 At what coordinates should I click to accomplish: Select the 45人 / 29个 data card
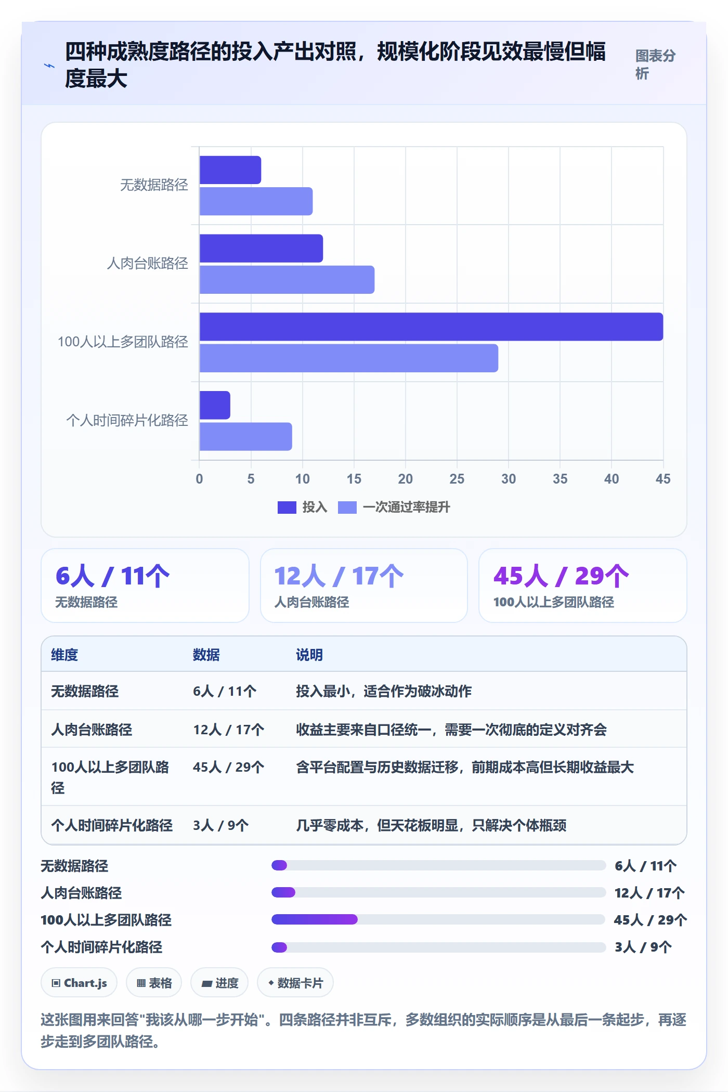coord(583,586)
